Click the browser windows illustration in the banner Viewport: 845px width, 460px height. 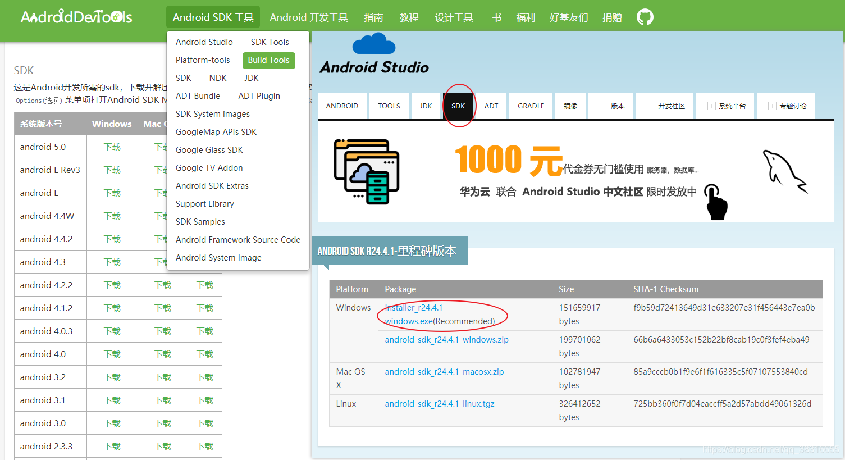366,171
